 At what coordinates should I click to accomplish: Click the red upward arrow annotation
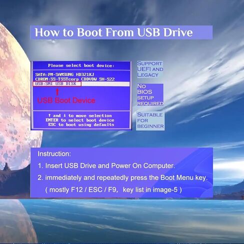(57, 92)
